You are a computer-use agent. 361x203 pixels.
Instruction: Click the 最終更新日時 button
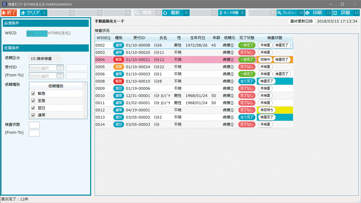click(x=301, y=21)
